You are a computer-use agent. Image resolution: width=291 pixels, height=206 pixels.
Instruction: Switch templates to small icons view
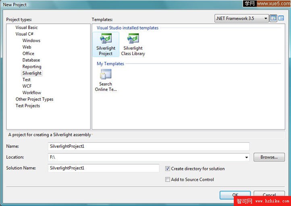[281, 18]
